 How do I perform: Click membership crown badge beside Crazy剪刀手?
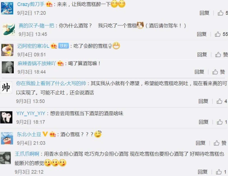49,4
